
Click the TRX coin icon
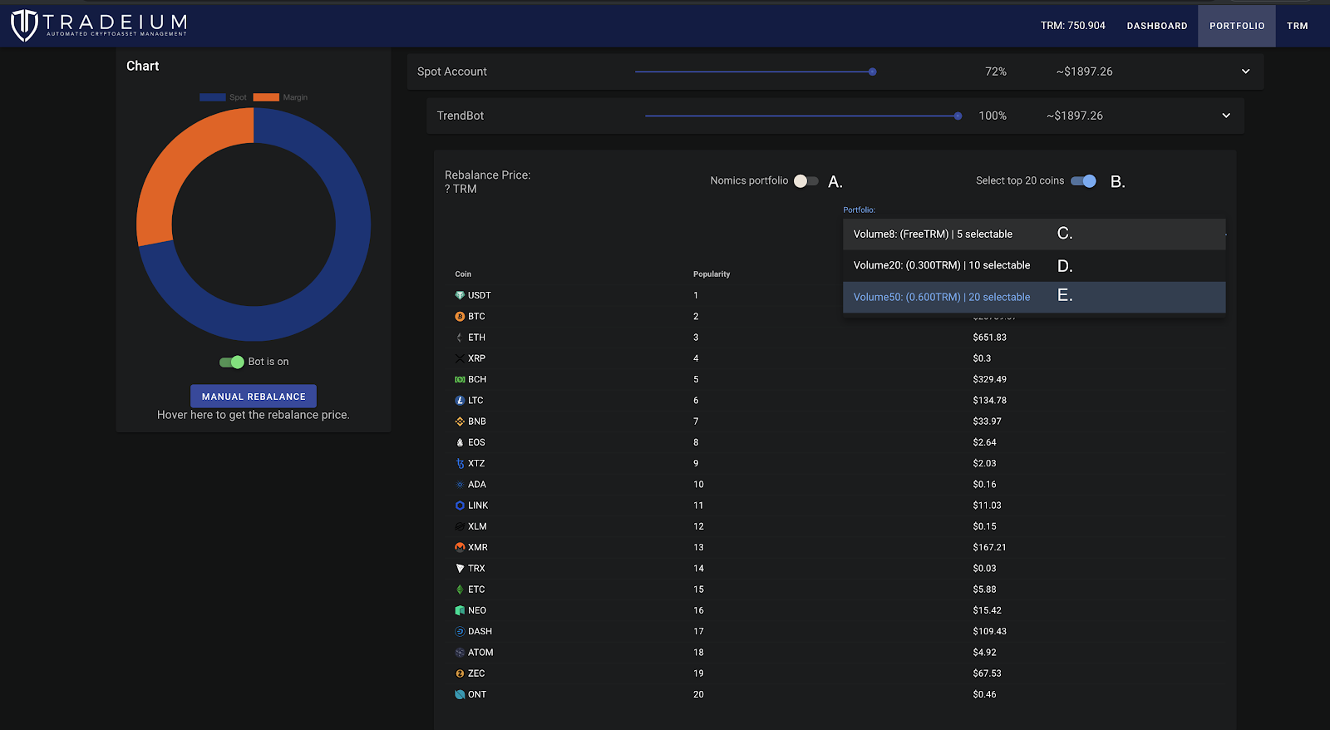460,569
